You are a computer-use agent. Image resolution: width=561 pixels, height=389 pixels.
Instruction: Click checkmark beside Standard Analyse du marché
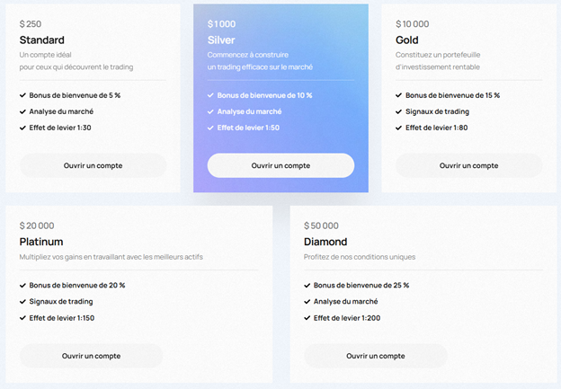click(22, 111)
